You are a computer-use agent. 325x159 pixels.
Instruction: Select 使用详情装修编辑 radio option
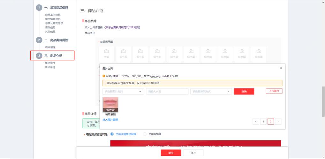click(112, 134)
